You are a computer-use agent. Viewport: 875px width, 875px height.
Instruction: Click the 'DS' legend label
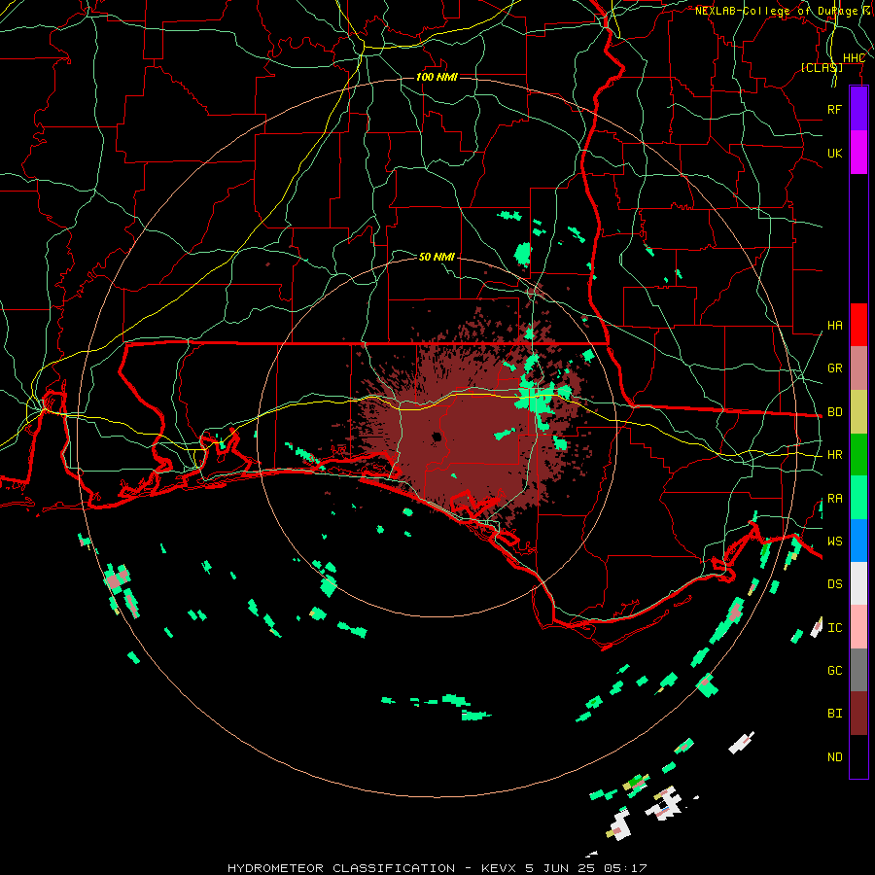coord(834,584)
